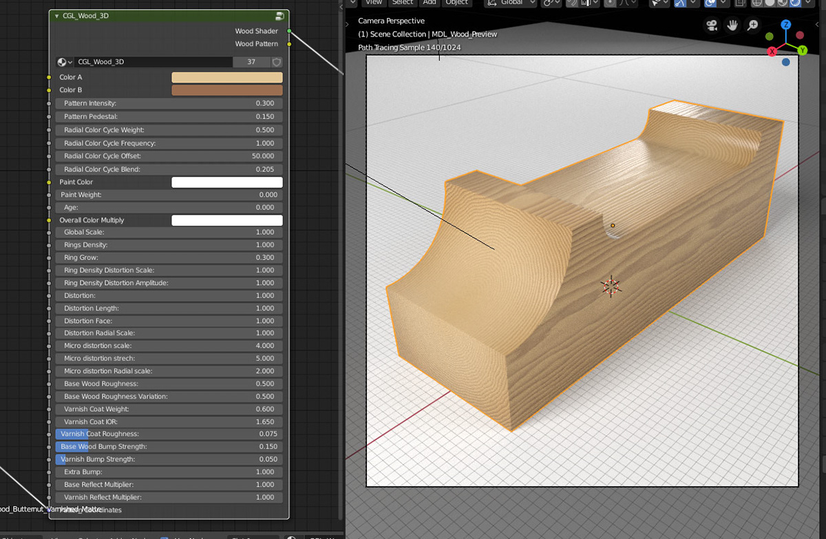Click the Color A input socket

tap(49, 78)
